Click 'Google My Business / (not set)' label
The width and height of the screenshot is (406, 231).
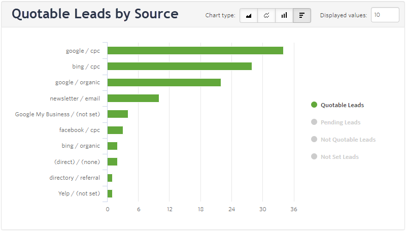(x=57, y=114)
